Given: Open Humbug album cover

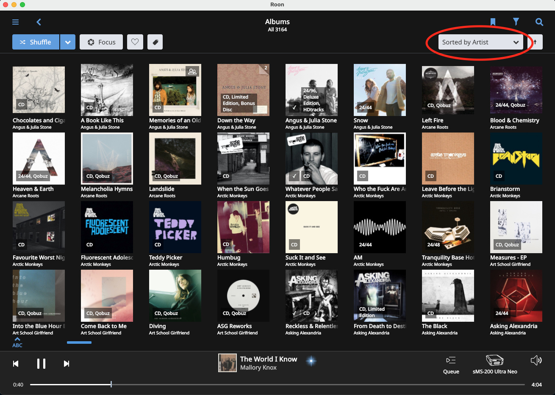Looking at the screenshot, I should 243,227.
